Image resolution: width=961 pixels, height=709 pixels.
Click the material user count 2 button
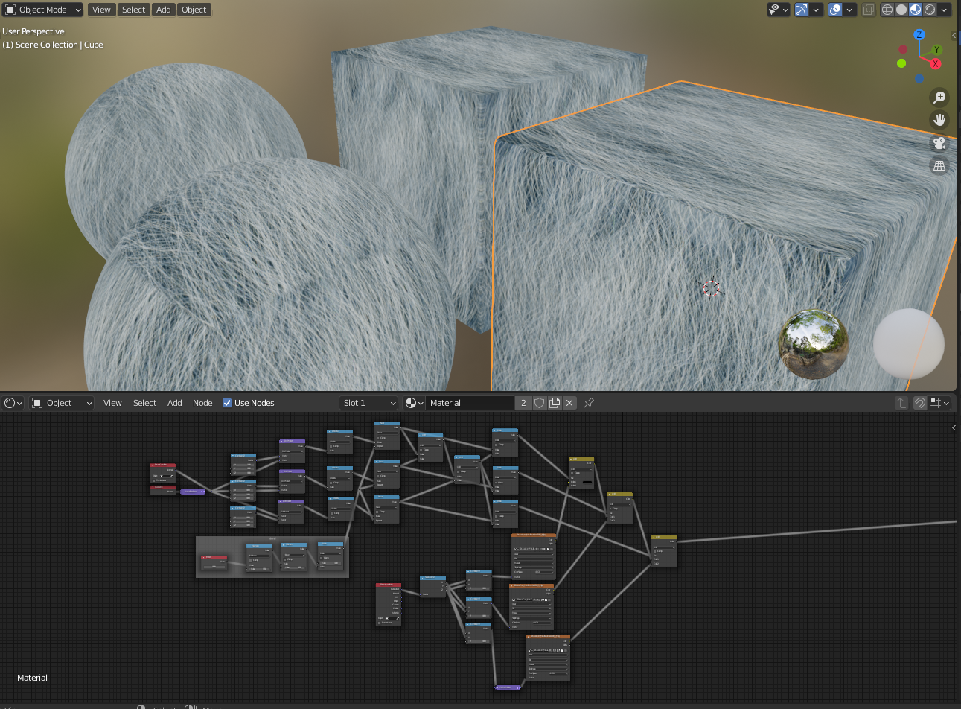[x=523, y=403]
